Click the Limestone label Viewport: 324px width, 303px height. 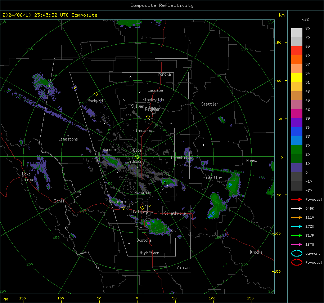click(68, 139)
